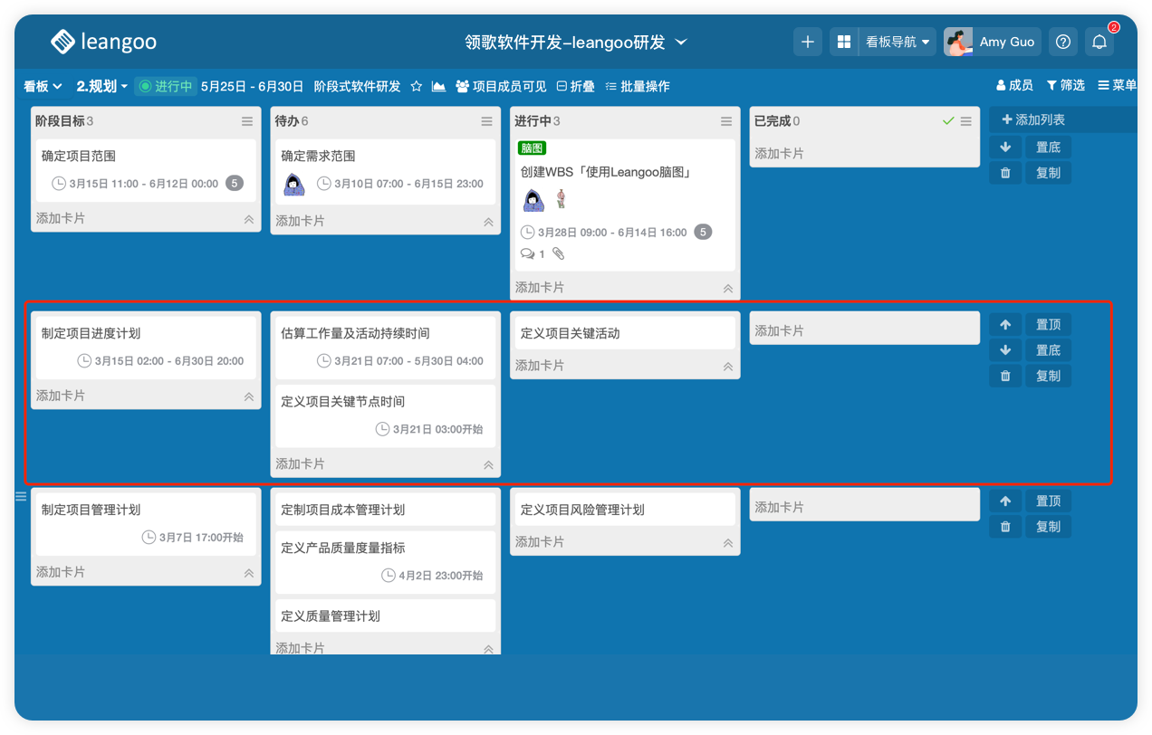Click the grid icon beside 看板导航
The width and height of the screenshot is (1152, 735).
(x=844, y=42)
